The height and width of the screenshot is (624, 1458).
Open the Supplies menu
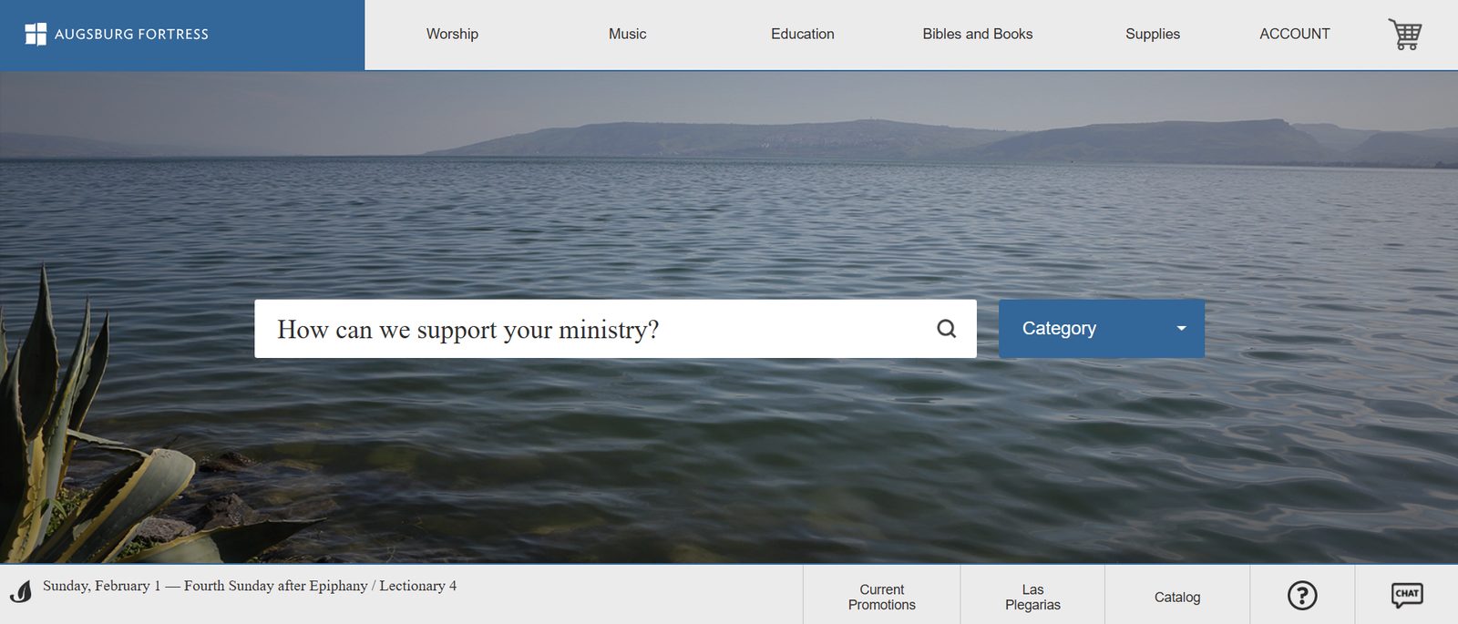(x=1152, y=34)
